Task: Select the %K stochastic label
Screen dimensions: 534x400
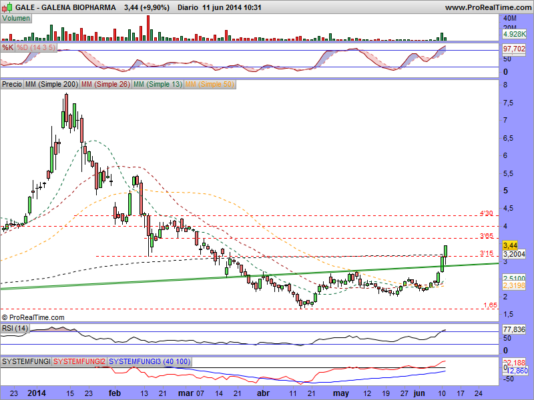Action: point(7,47)
